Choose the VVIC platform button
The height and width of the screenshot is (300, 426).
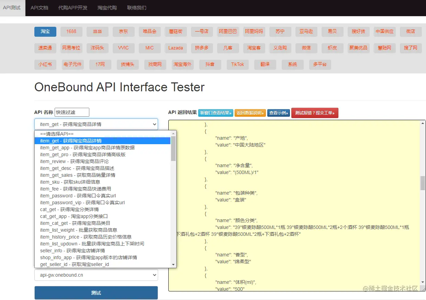[124, 48]
